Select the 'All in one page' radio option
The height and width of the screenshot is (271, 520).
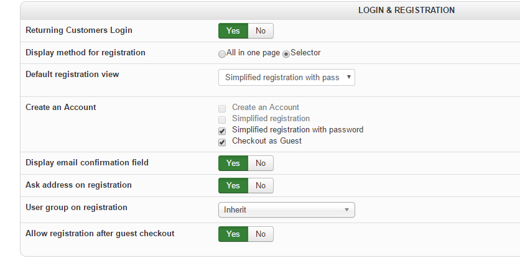(x=222, y=54)
